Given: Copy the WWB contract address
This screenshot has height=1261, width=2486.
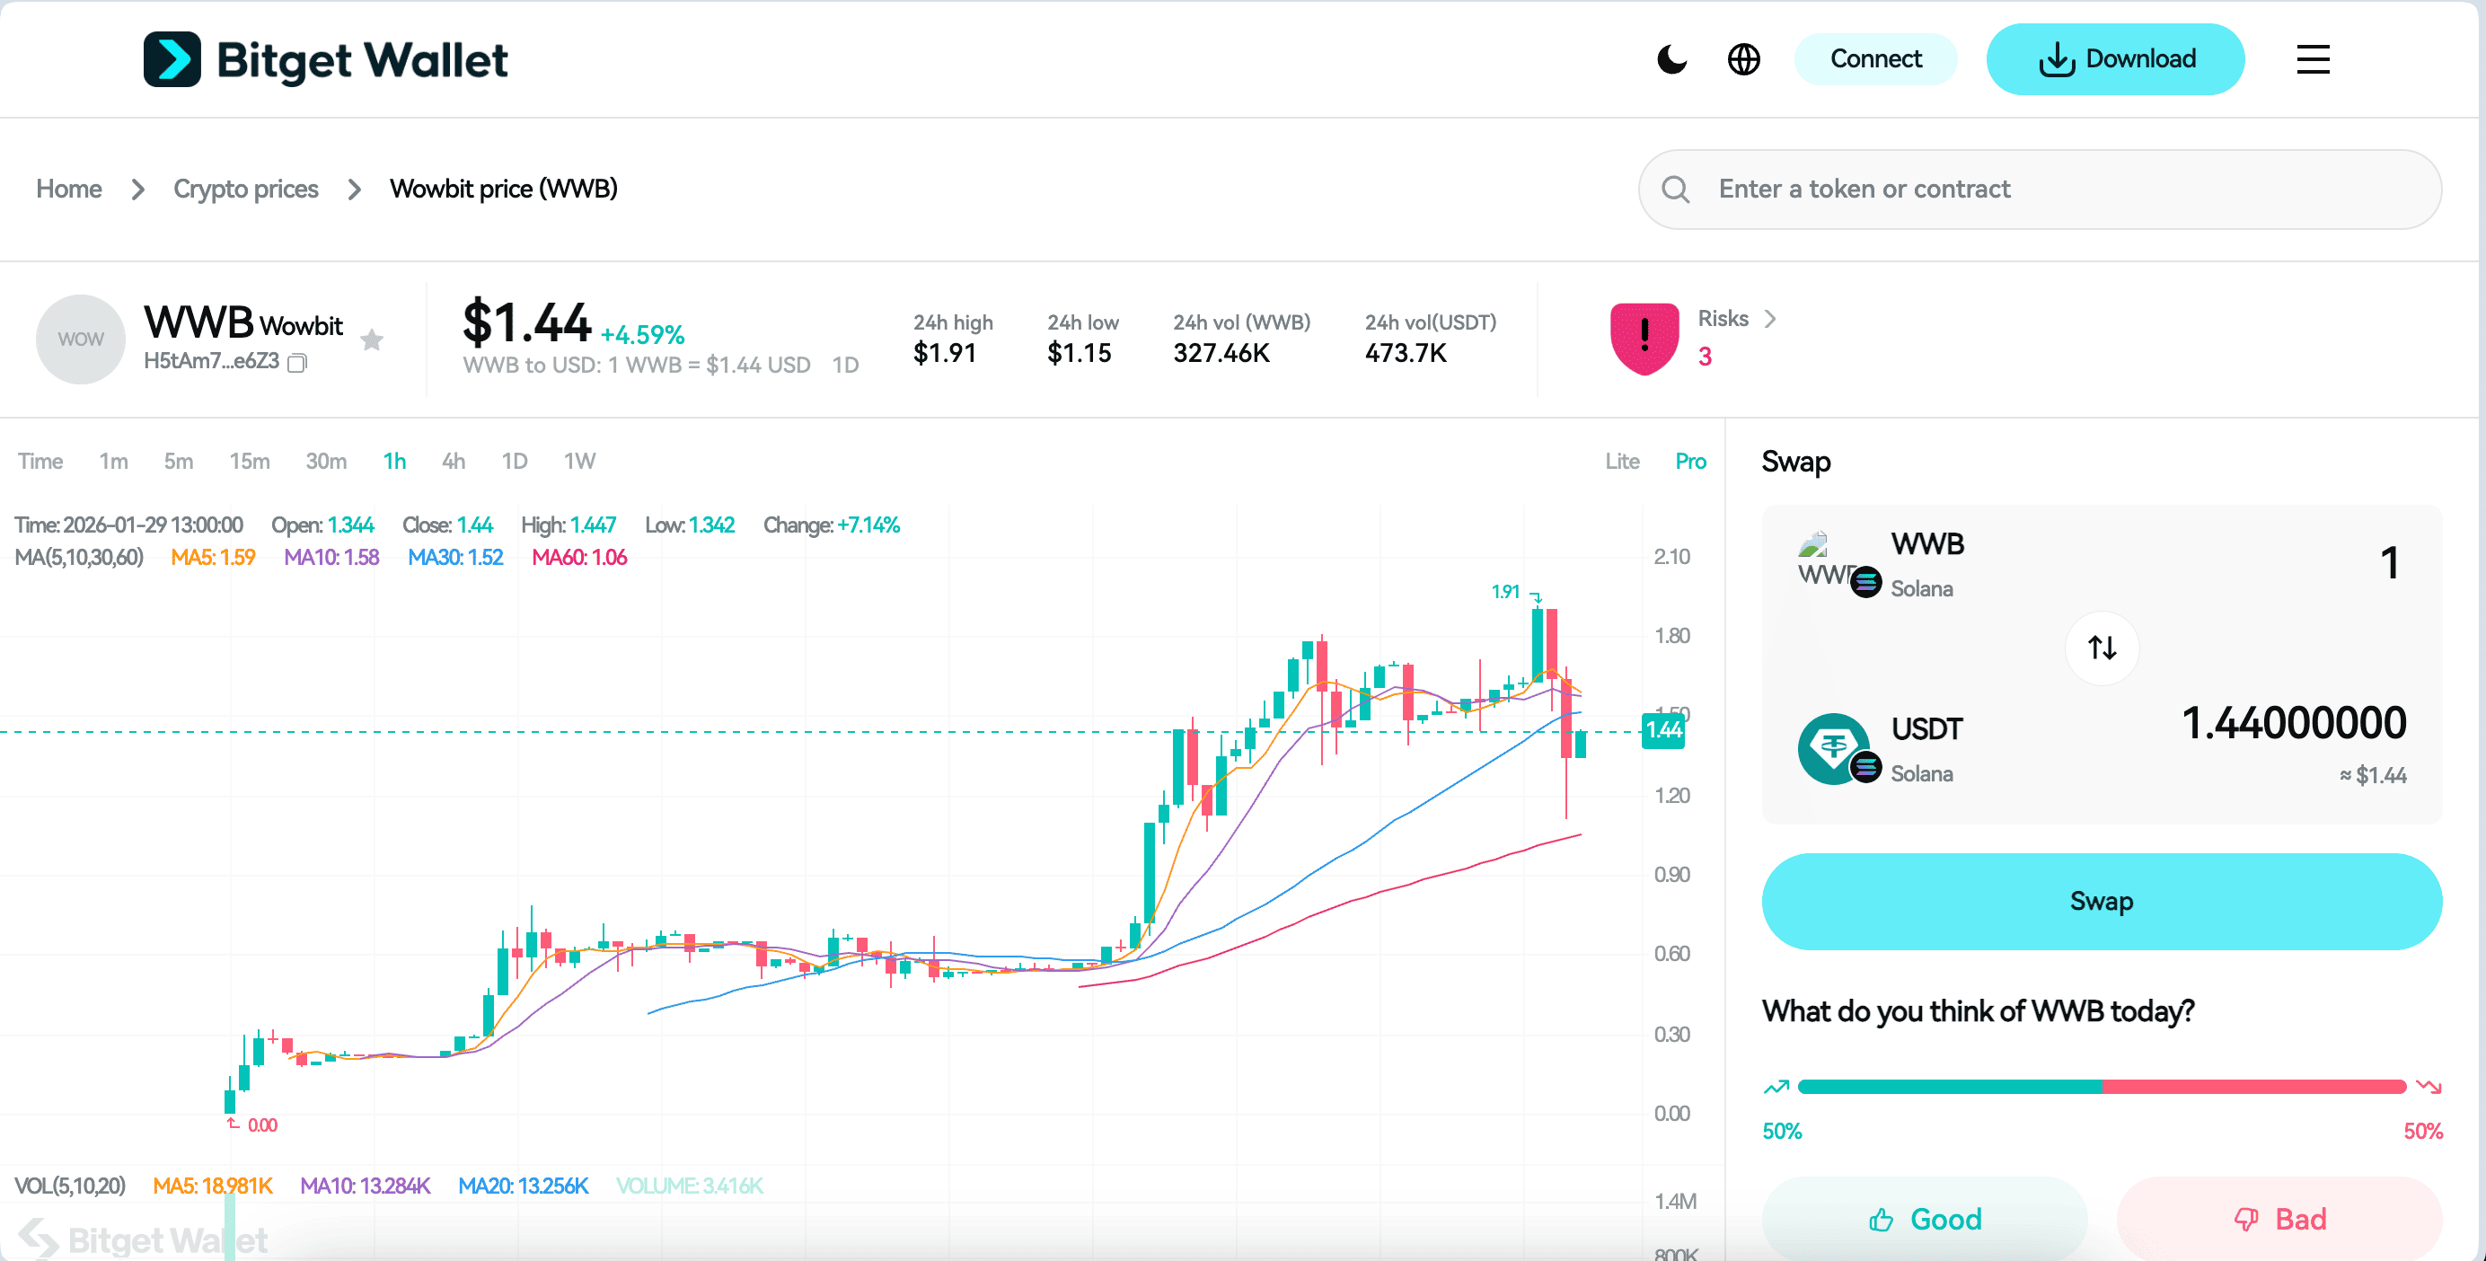Looking at the screenshot, I should pyautogui.click(x=297, y=364).
